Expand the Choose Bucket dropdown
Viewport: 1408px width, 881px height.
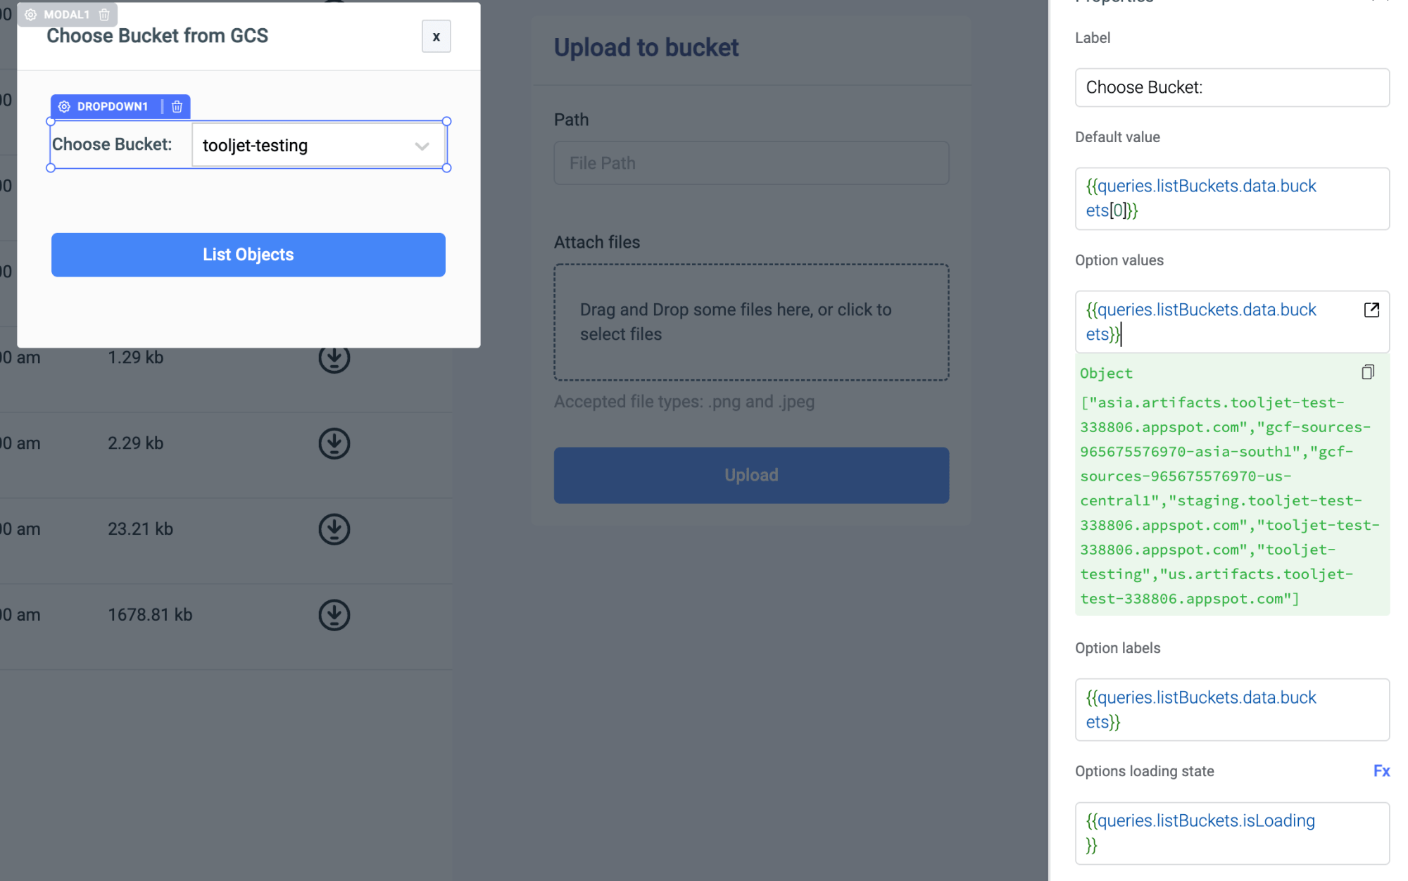coord(422,146)
